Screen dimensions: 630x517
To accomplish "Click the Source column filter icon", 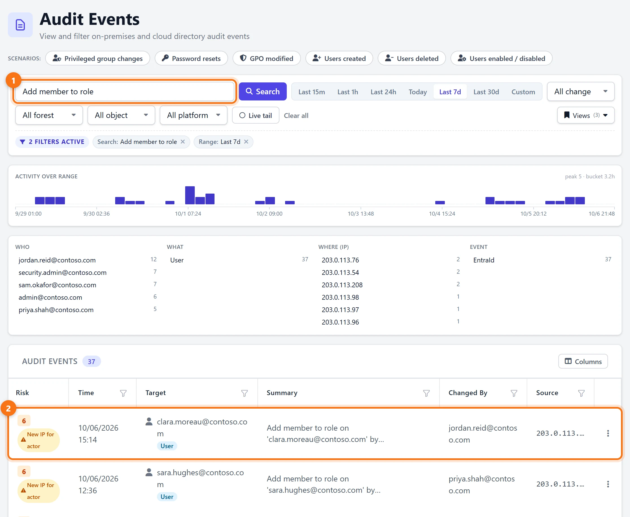I will click(x=581, y=393).
